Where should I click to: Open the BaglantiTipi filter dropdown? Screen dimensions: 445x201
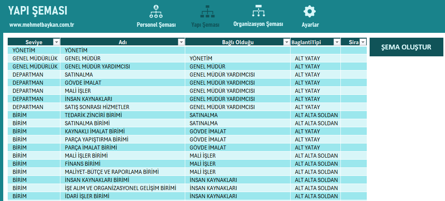[x=337, y=42]
